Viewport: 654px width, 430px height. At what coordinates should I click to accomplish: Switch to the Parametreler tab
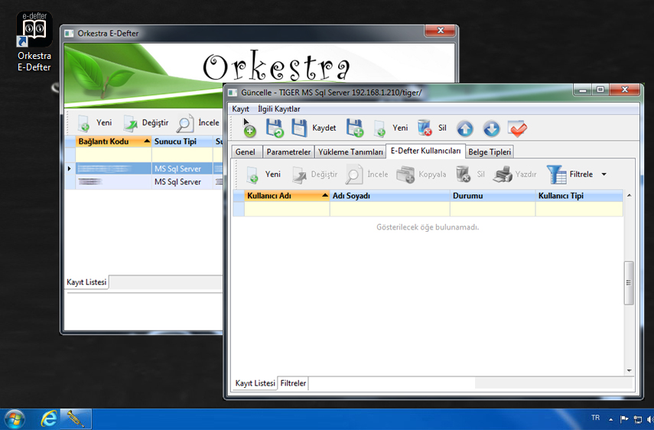click(x=288, y=151)
